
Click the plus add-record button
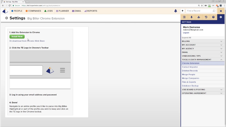[182, 11]
